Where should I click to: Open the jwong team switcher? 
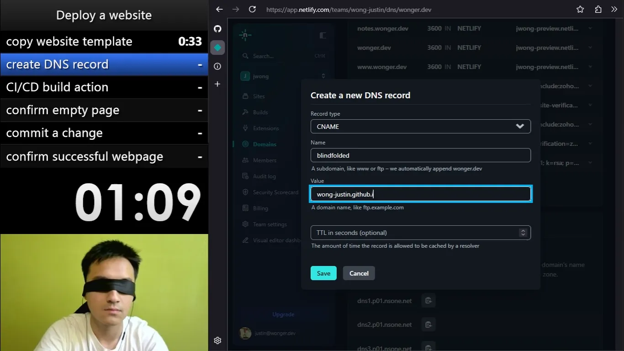click(283, 76)
